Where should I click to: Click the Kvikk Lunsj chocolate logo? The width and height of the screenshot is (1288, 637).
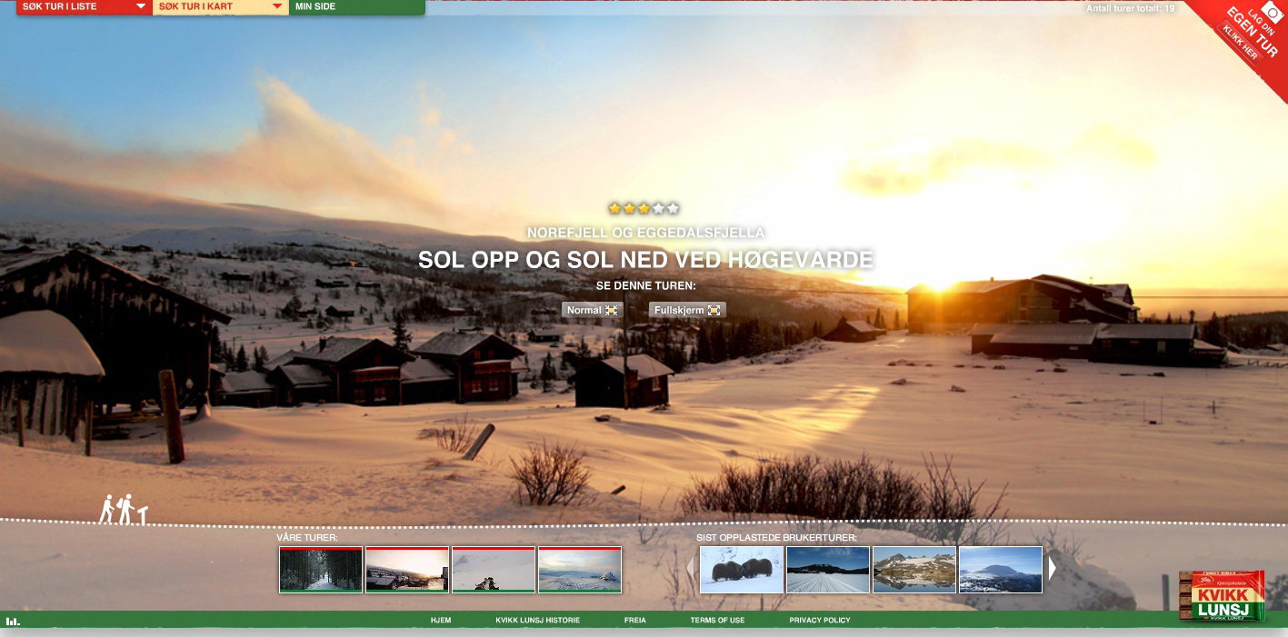click(x=1220, y=595)
